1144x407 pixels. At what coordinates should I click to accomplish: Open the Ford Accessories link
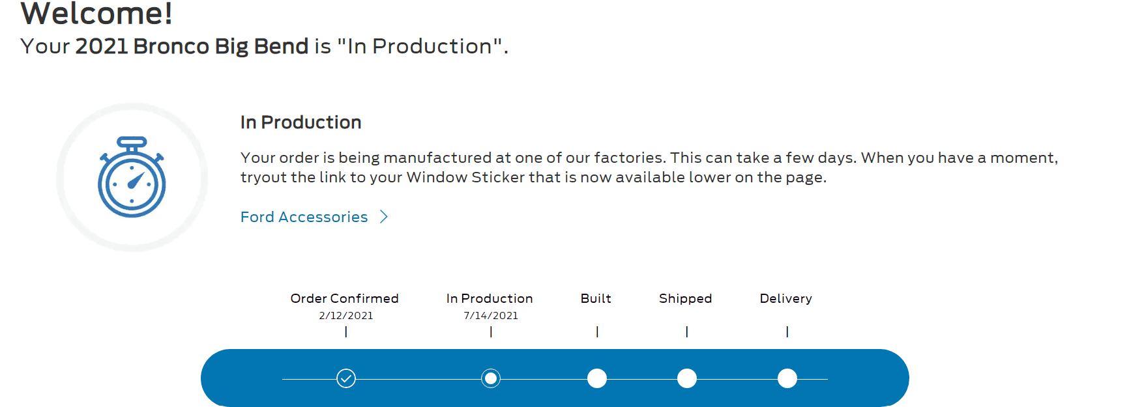[304, 217]
